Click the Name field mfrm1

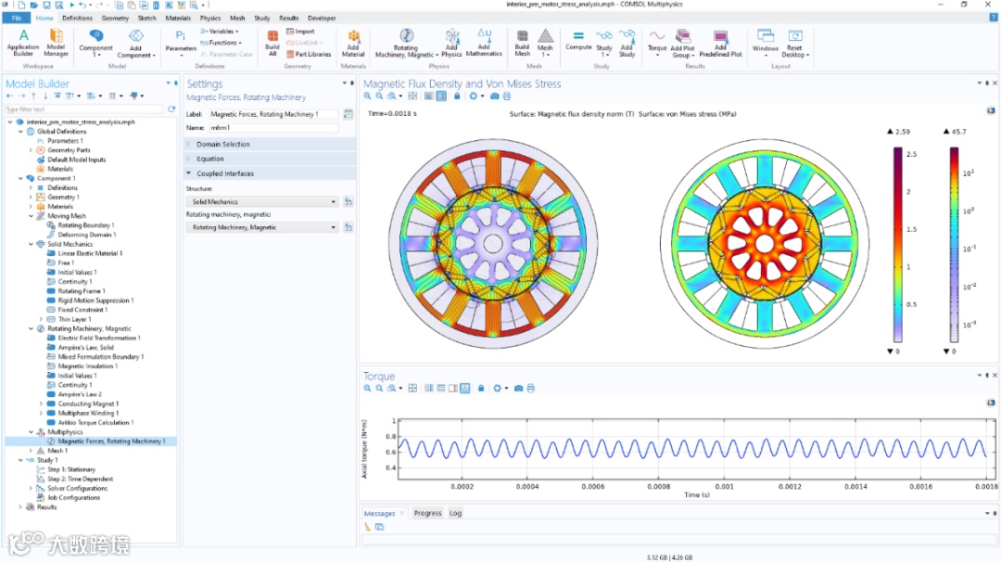(273, 128)
